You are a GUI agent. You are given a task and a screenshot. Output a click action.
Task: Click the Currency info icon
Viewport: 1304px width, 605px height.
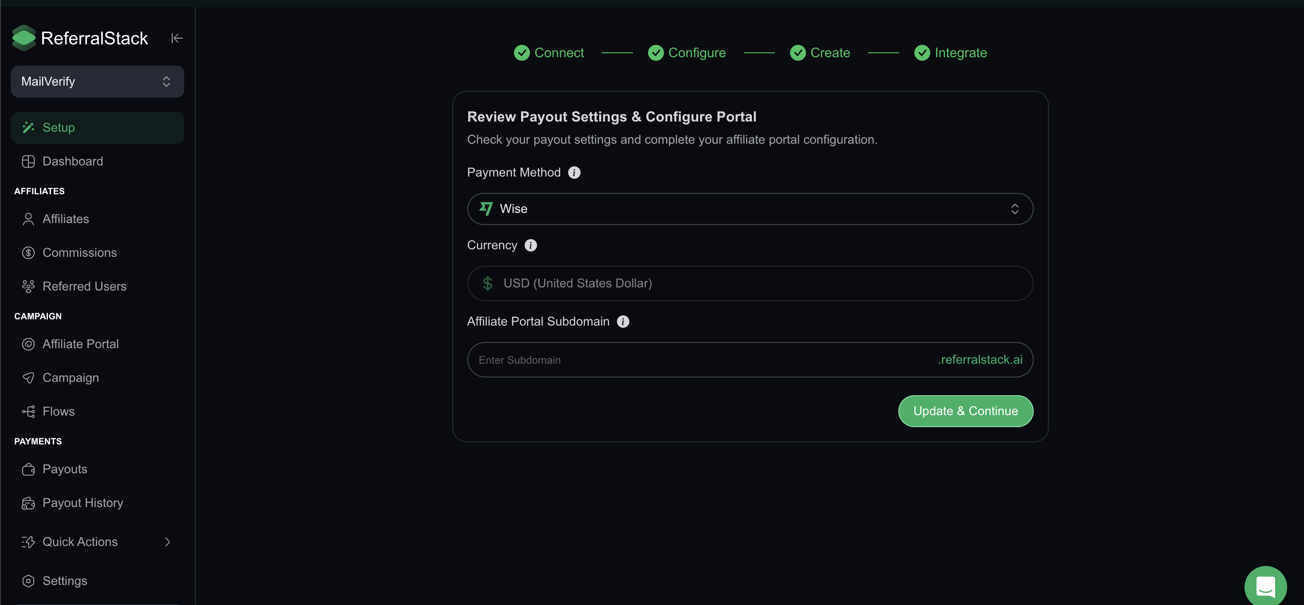(x=530, y=245)
